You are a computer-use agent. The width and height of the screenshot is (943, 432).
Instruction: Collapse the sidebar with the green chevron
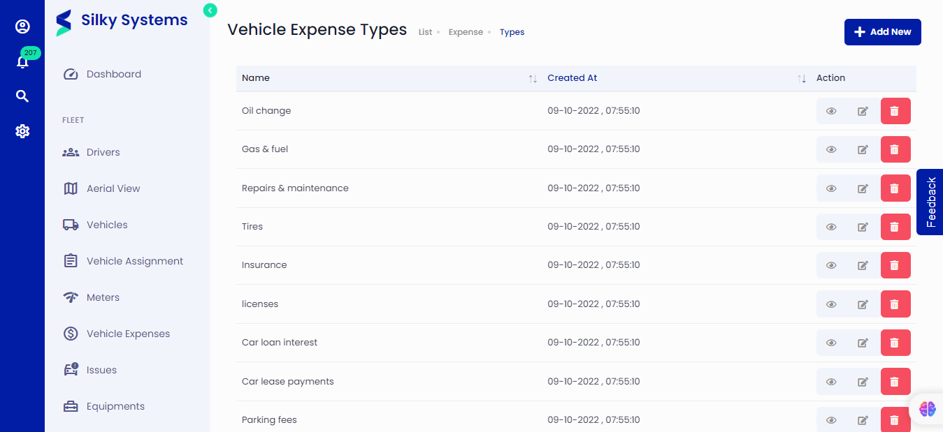coord(209,10)
